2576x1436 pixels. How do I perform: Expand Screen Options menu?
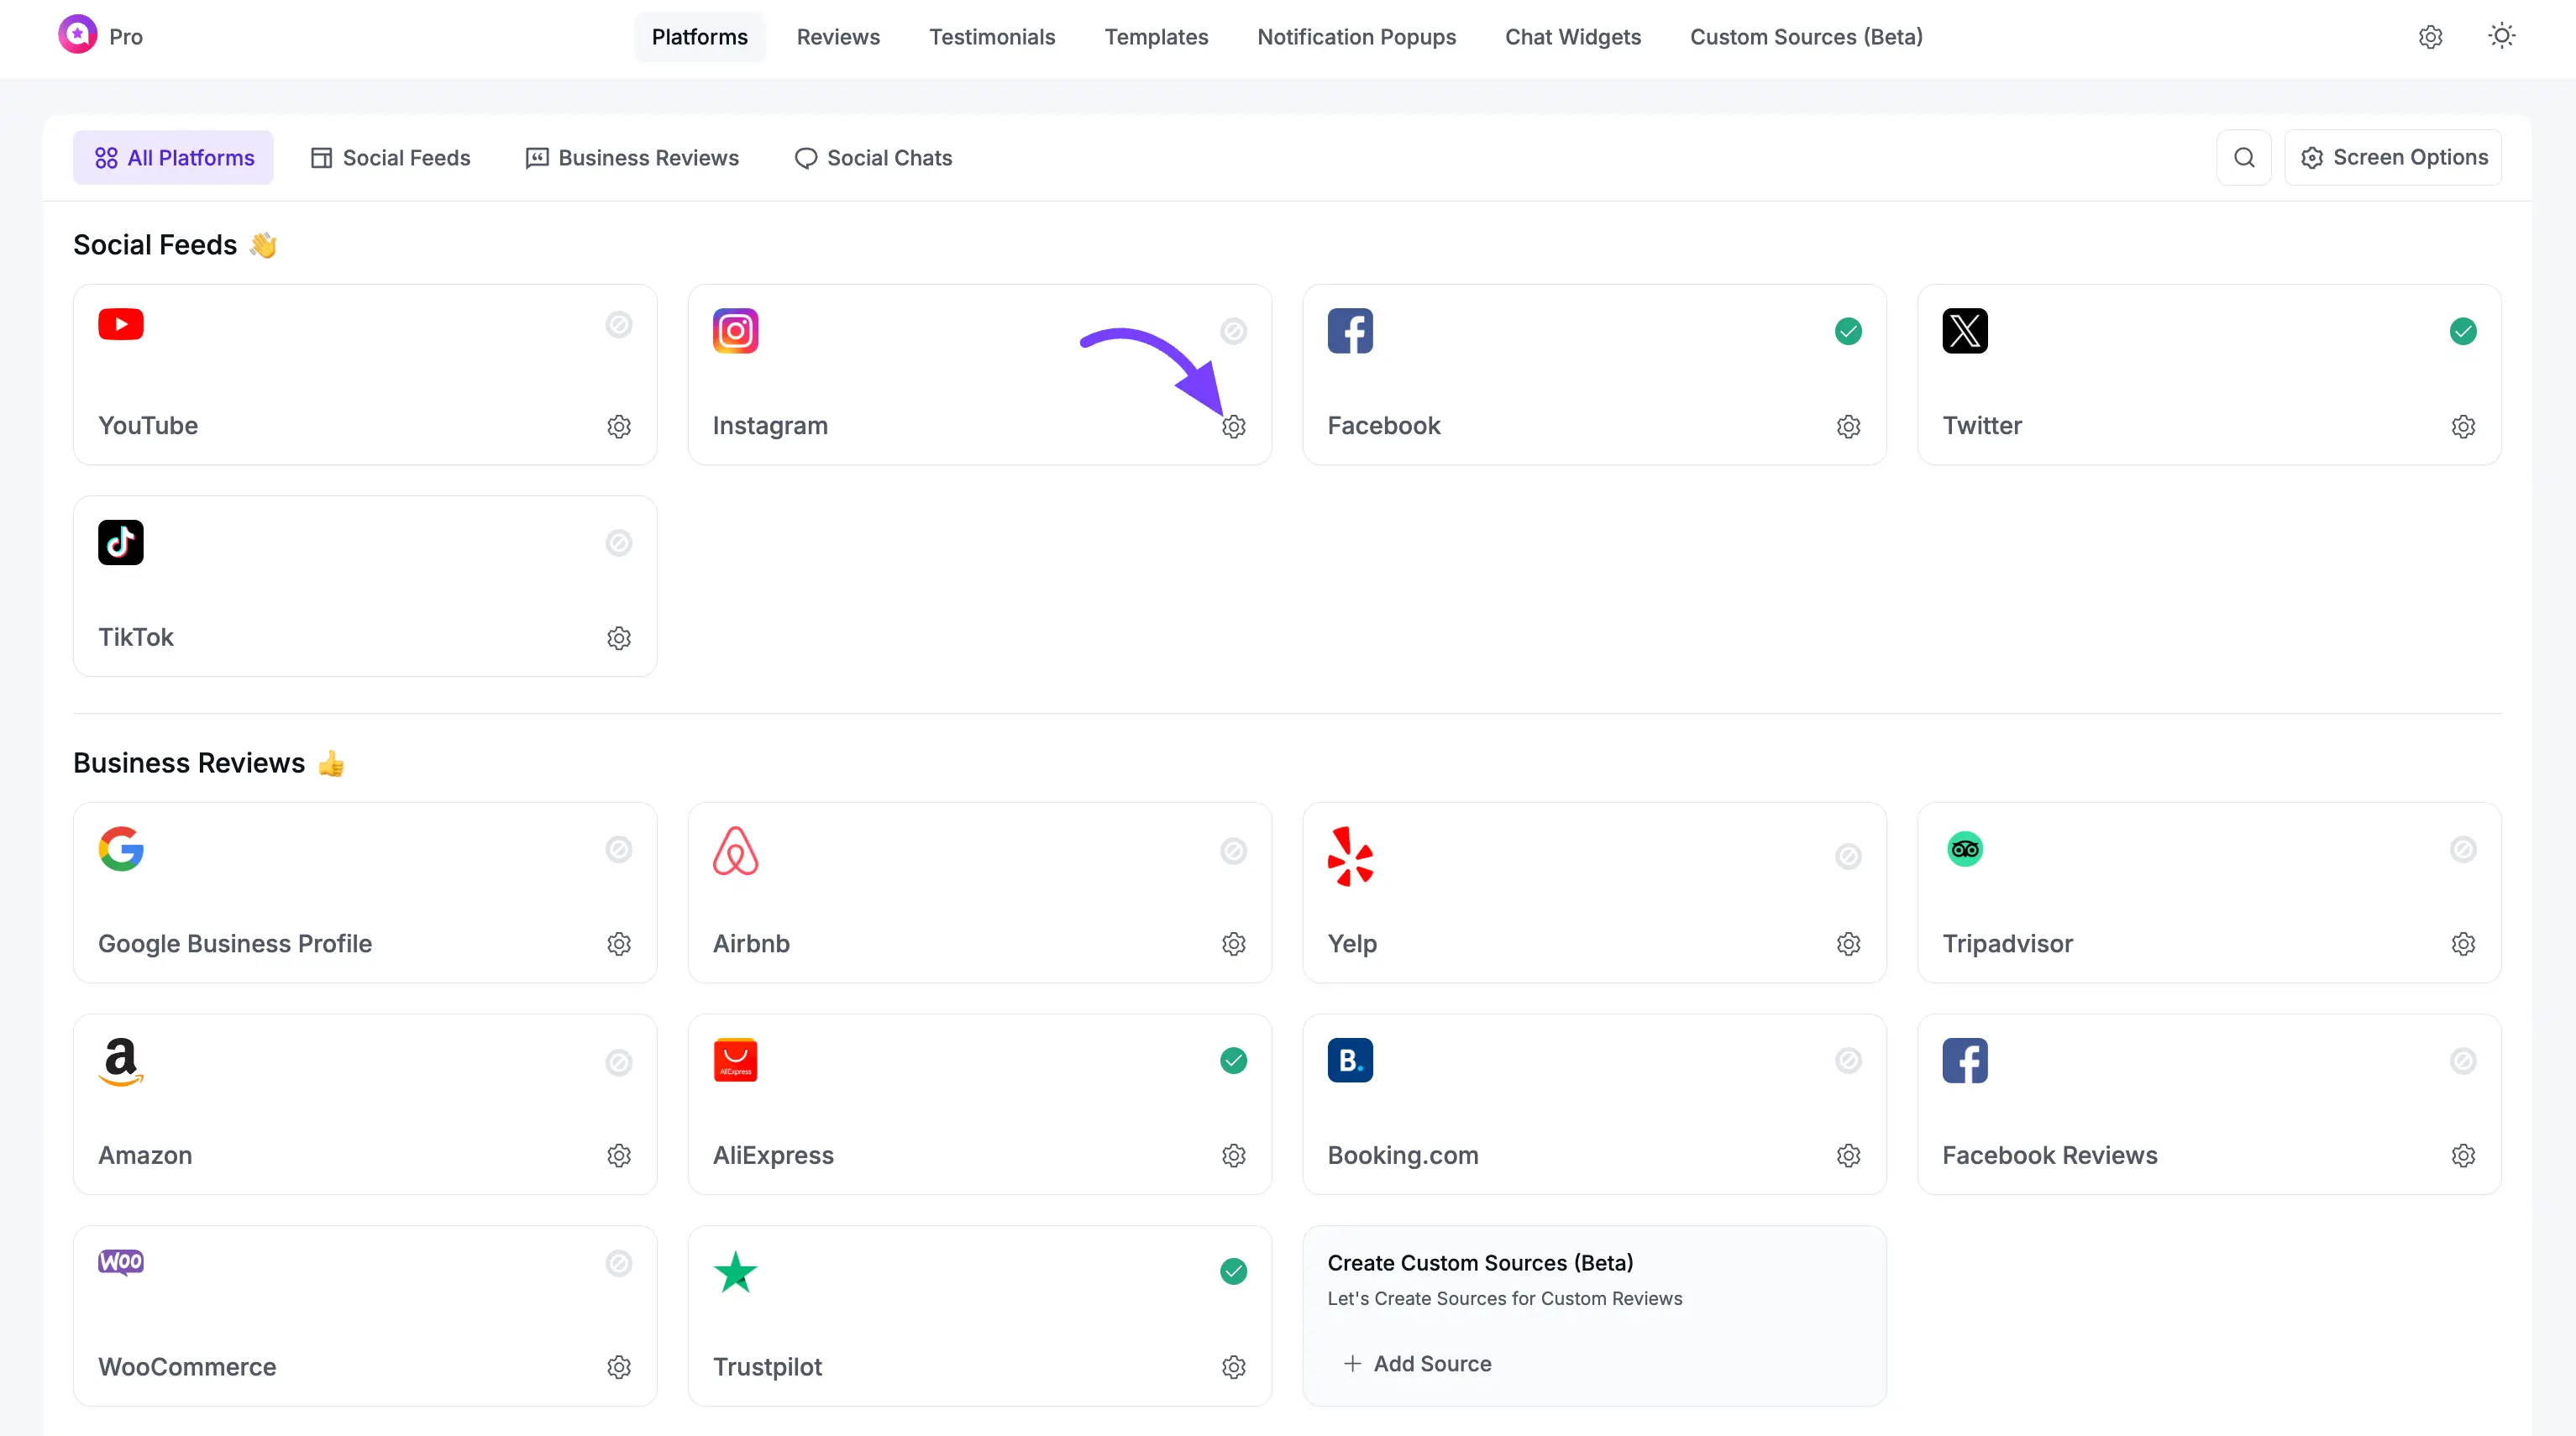point(2393,158)
